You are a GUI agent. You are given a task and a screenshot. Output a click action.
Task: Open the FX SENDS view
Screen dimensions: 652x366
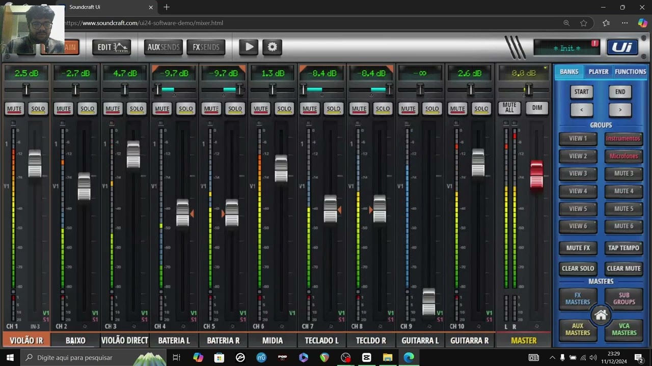[x=206, y=47]
